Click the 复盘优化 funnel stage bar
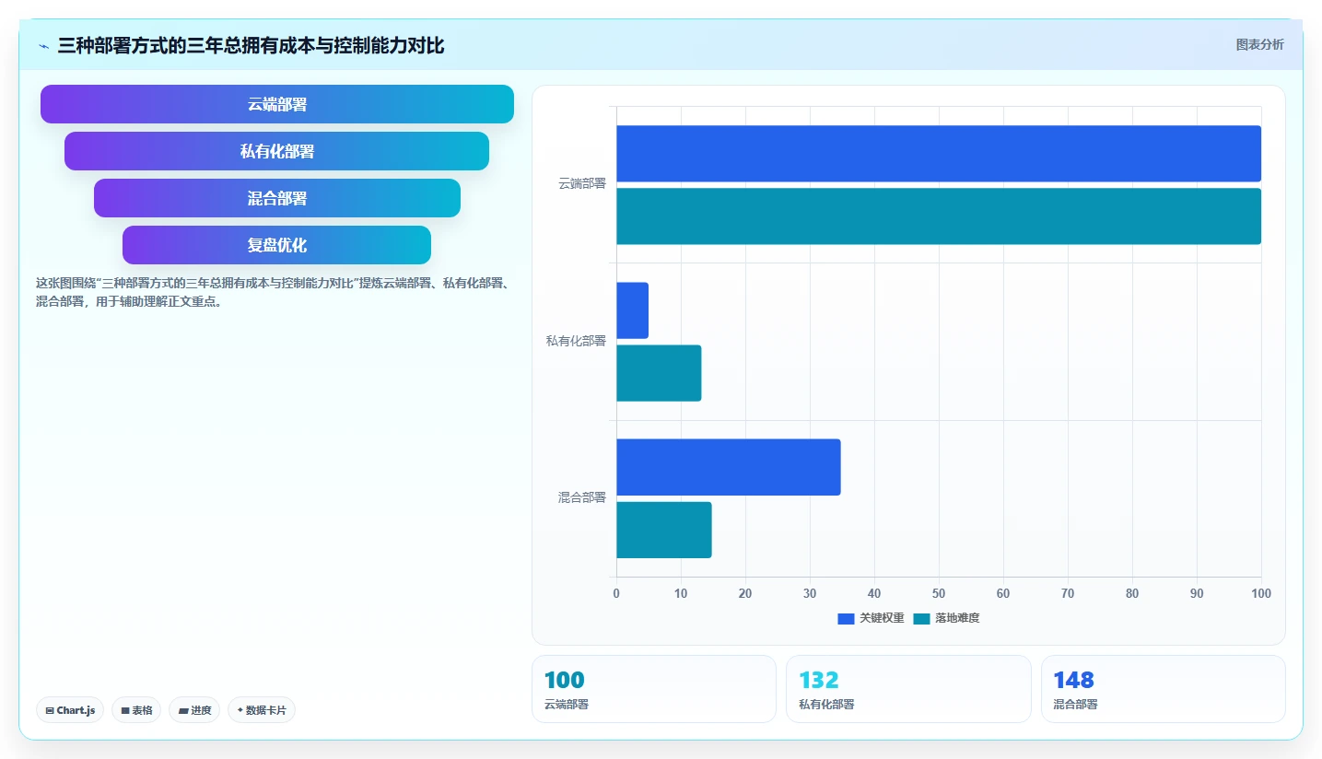The width and height of the screenshot is (1322, 759). (277, 245)
